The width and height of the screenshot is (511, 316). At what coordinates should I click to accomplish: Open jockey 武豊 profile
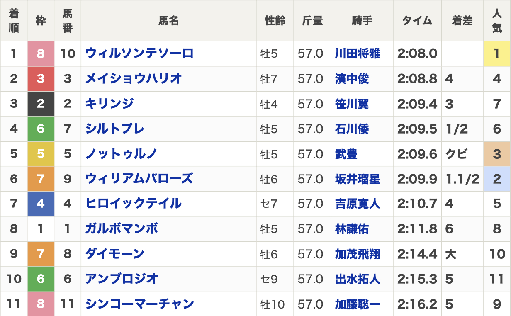click(x=346, y=154)
